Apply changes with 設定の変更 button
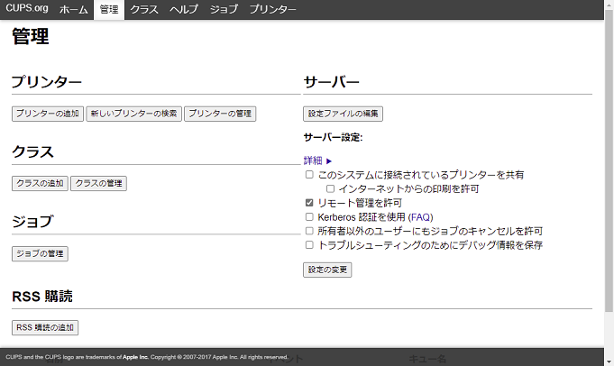The height and width of the screenshot is (366, 614). [327, 270]
